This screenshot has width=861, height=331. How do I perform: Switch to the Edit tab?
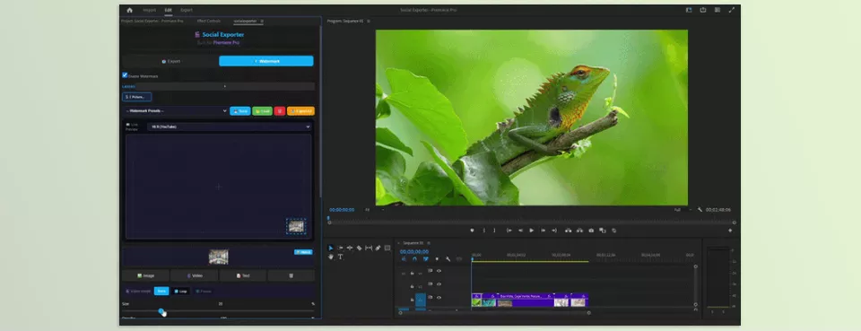[168, 10]
